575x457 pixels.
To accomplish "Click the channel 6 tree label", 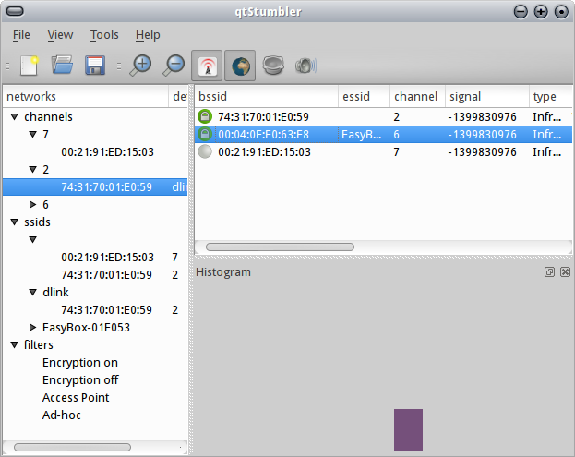I will tap(45, 205).
